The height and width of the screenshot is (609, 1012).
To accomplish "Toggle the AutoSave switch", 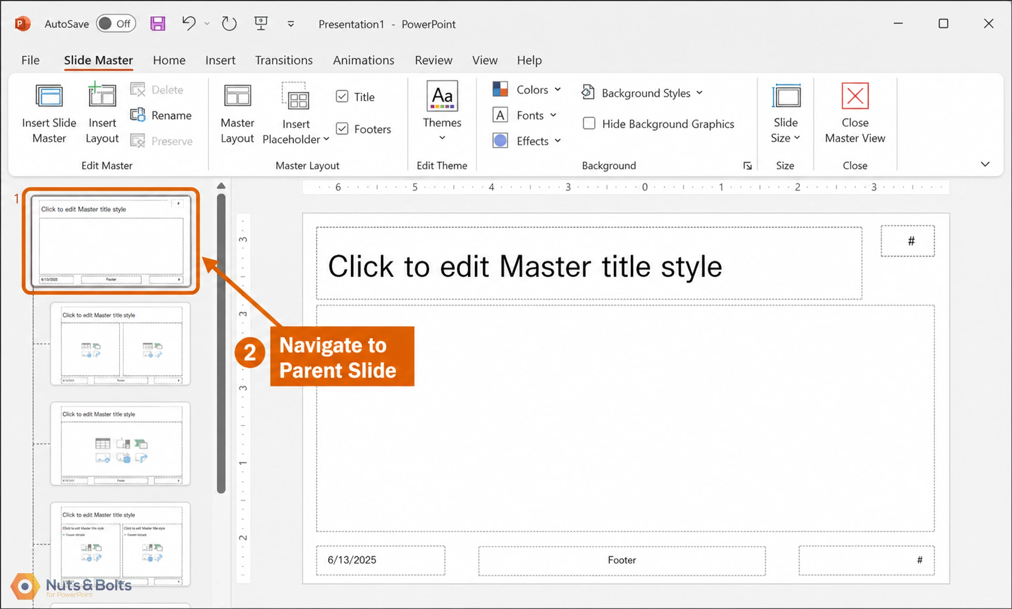I will pyautogui.click(x=116, y=24).
